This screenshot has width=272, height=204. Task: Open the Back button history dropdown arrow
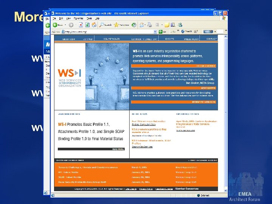click(x=65, y=25)
